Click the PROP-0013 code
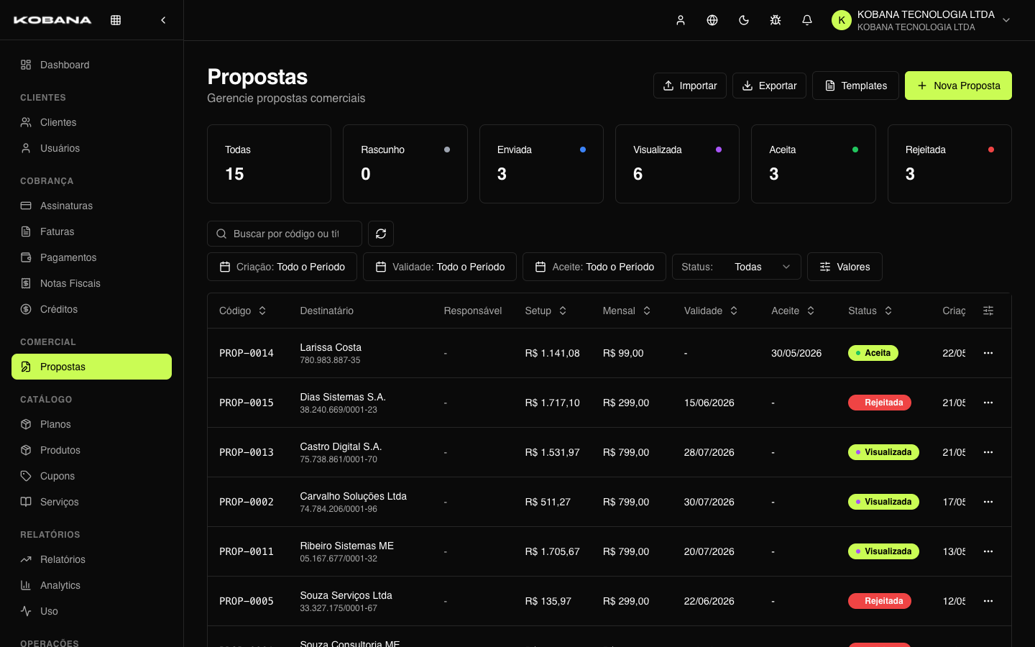The image size is (1035, 647). [247, 452]
